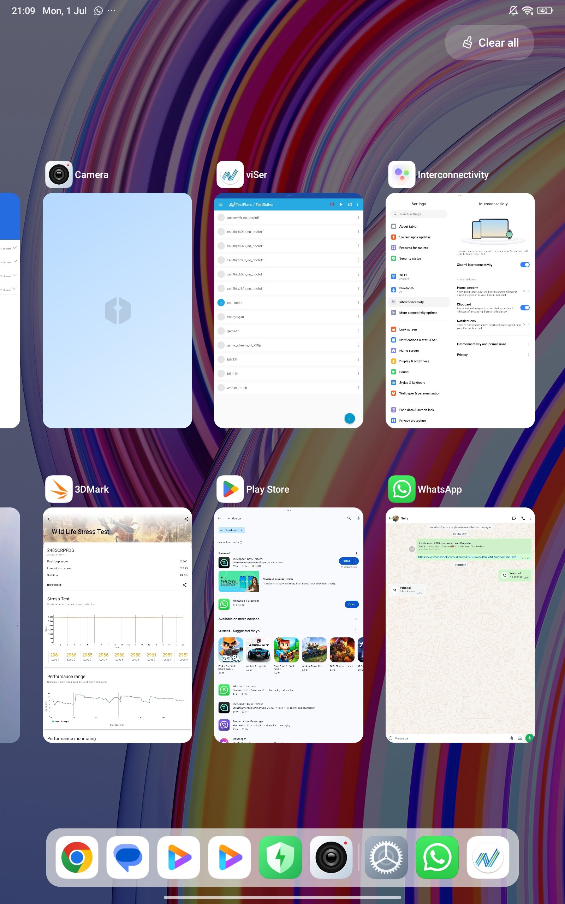This screenshot has height=904, width=565.
Task: Open Wi-Fi status bar icon
Action: pyautogui.click(x=527, y=11)
